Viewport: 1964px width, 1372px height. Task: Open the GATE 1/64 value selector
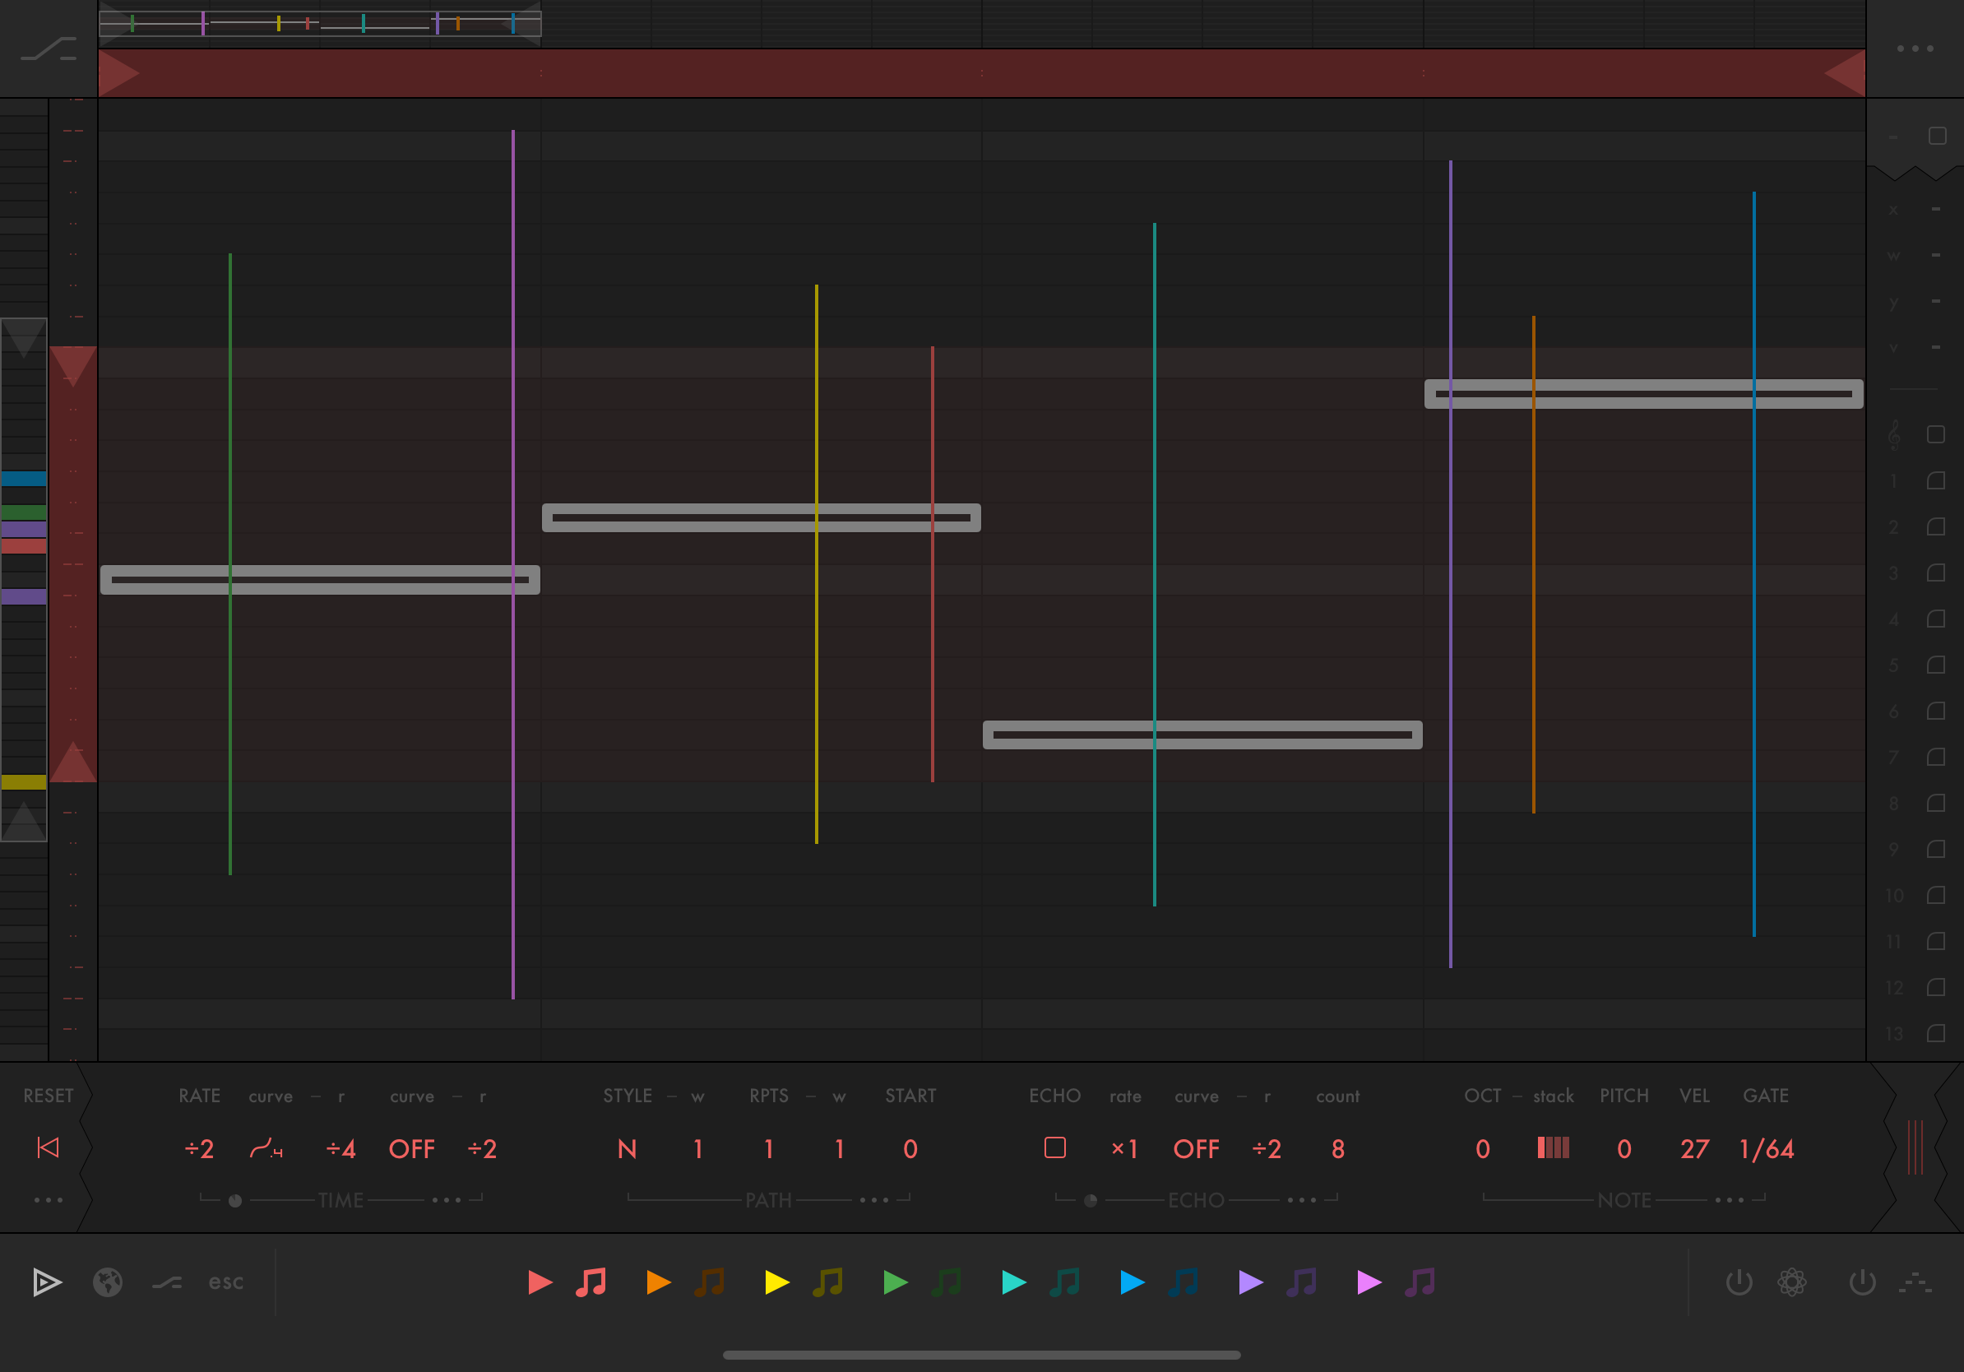click(1767, 1149)
